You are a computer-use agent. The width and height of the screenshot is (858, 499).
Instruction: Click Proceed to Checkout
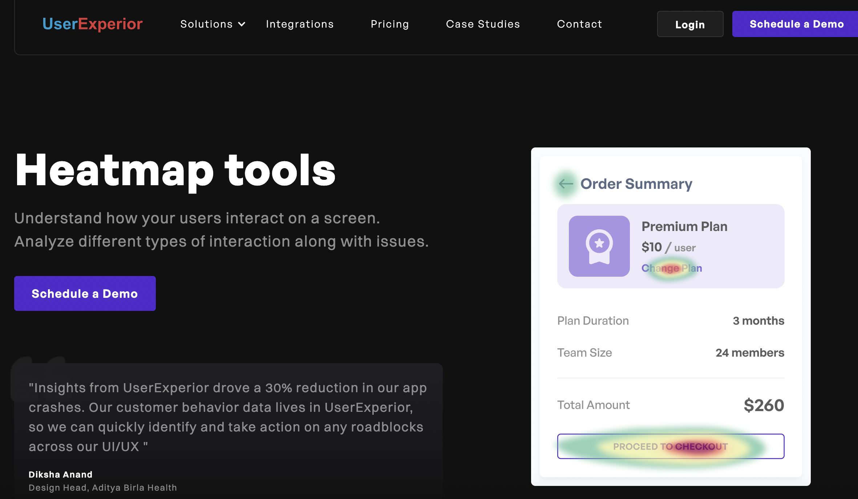(671, 446)
